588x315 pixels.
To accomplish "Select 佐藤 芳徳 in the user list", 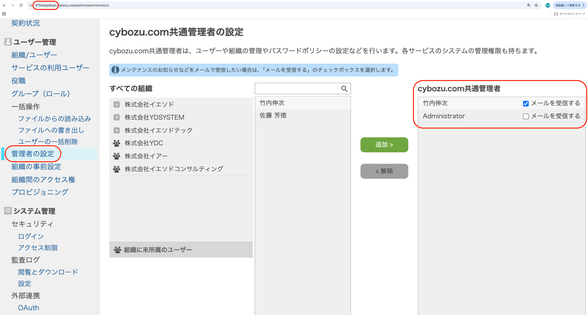I will pyautogui.click(x=303, y=115).
